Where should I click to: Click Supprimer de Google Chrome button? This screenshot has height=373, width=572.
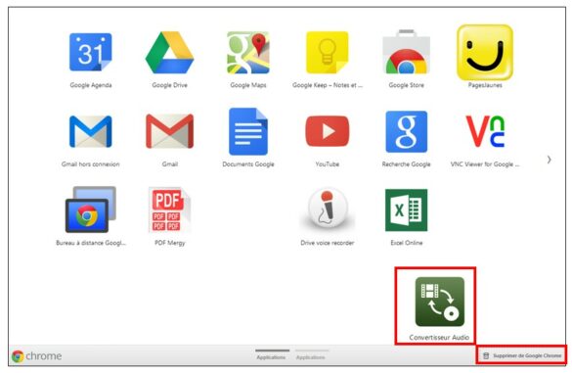[x=522, y=355]
